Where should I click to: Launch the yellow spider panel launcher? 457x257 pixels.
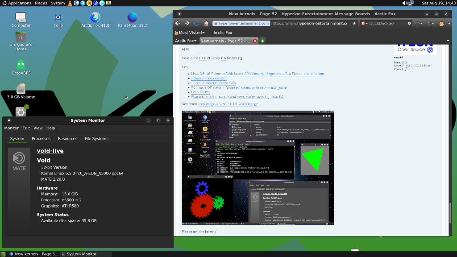[89, 3]
